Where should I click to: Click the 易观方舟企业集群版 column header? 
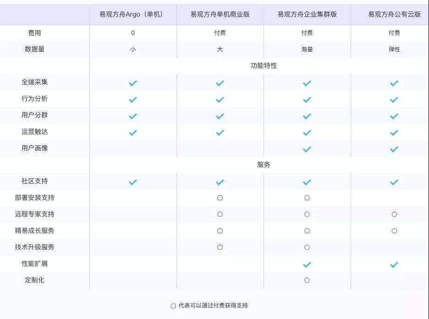click(307, 14)
